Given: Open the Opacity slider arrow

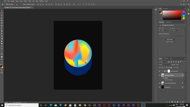Looking at the screenshot, I should (x=180, y=65).
